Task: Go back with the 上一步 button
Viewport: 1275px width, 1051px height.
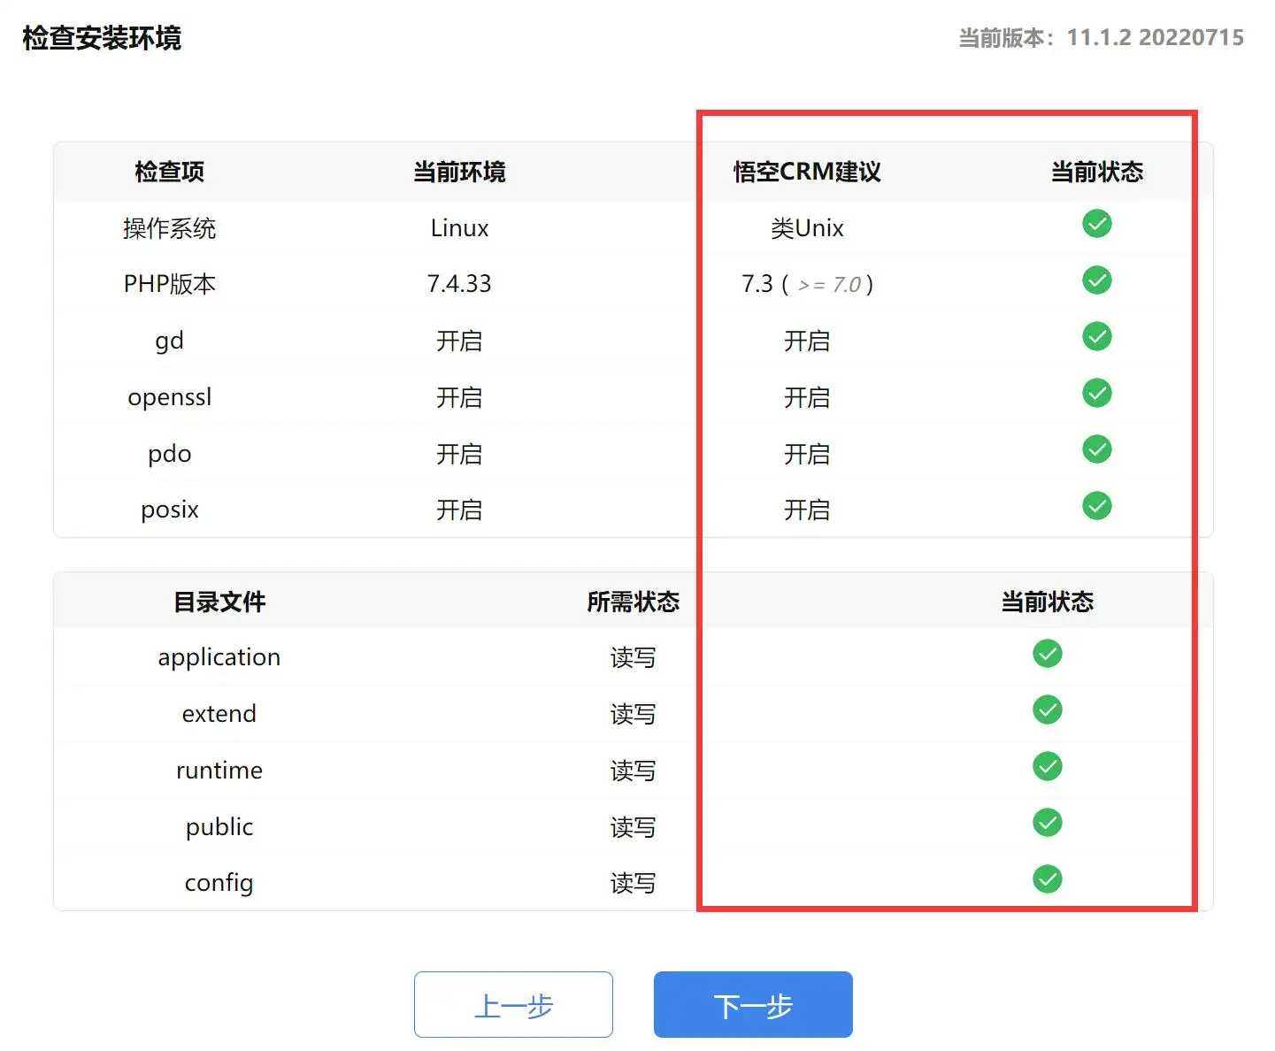Action: pos(513,1004)
